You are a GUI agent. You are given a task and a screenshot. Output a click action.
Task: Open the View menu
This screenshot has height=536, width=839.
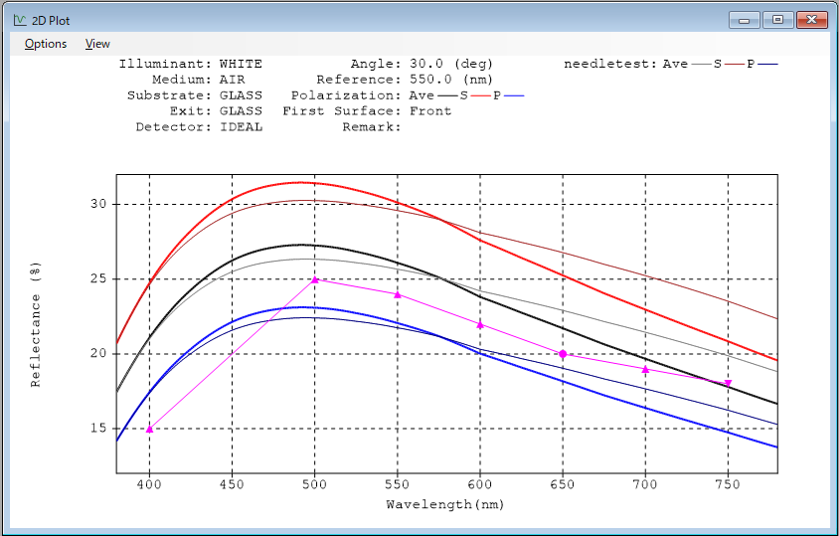(x=97, y=44)
